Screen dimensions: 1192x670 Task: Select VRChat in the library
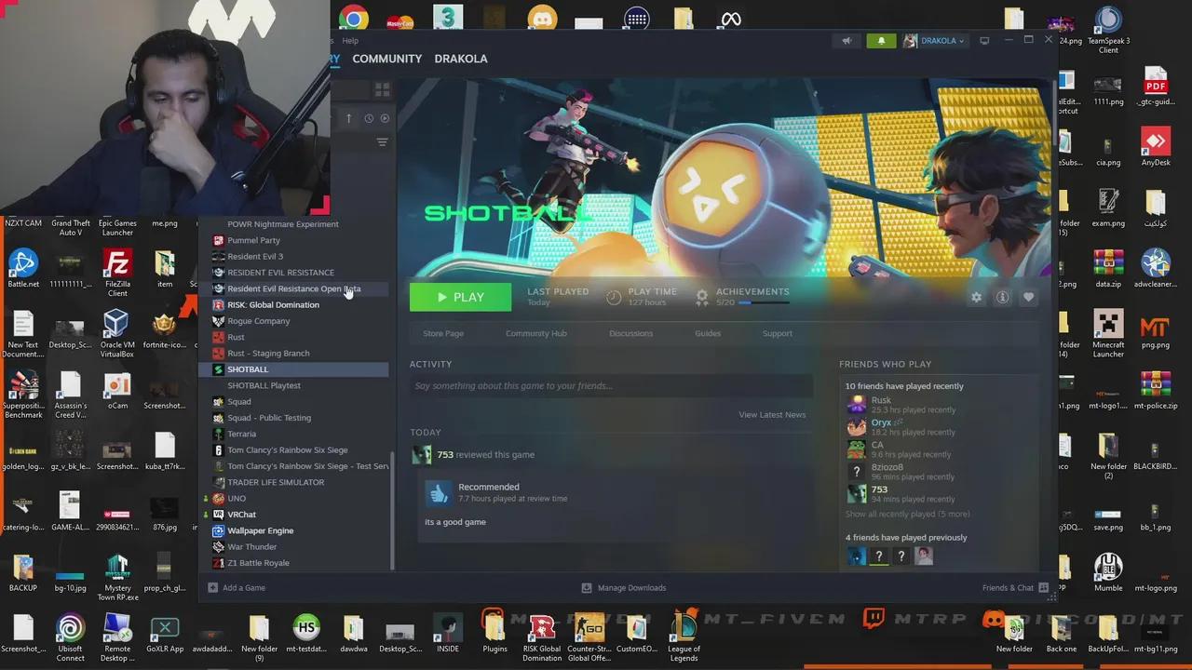(241, 515)
